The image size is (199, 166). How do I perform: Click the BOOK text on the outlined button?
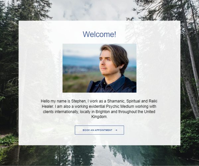pos(86,130)
